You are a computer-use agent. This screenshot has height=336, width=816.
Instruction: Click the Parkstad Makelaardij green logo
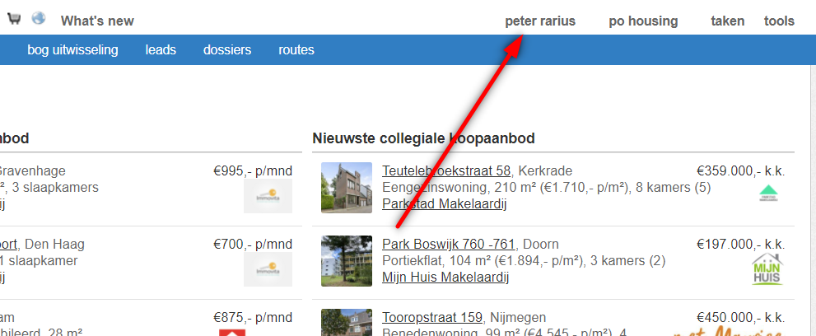tap(768, 193)
